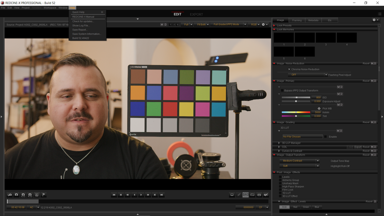Play the clip forward

click(x=141, y=195)
